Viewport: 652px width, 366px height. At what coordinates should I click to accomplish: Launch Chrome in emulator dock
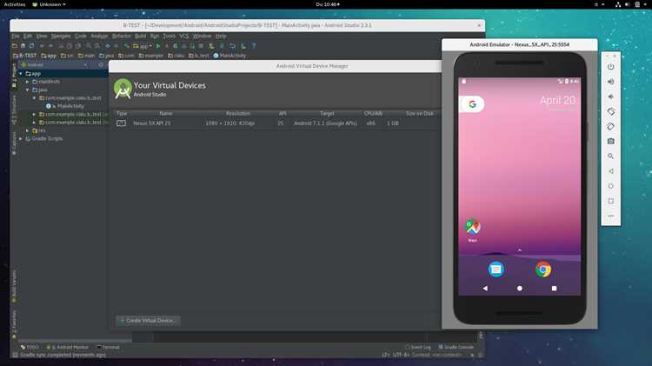[543, 270]
